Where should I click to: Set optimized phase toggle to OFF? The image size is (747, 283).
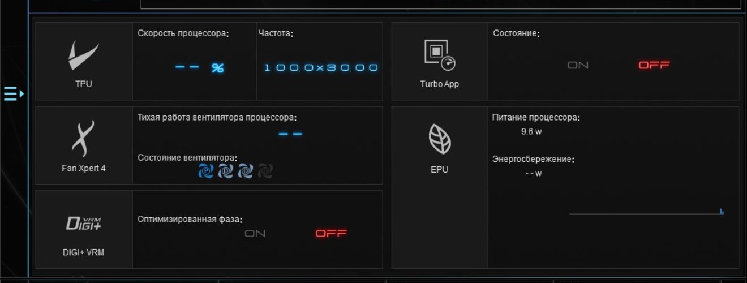point(331,233)
